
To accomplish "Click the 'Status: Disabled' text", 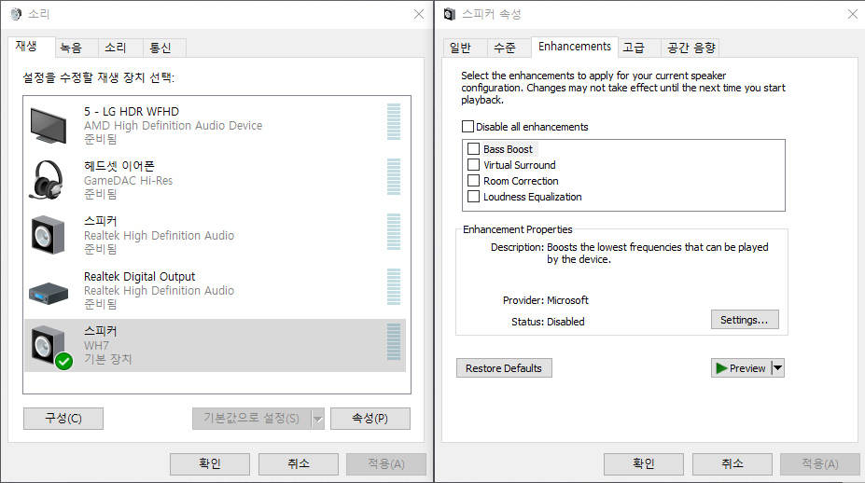I will [x=548, y=322].
